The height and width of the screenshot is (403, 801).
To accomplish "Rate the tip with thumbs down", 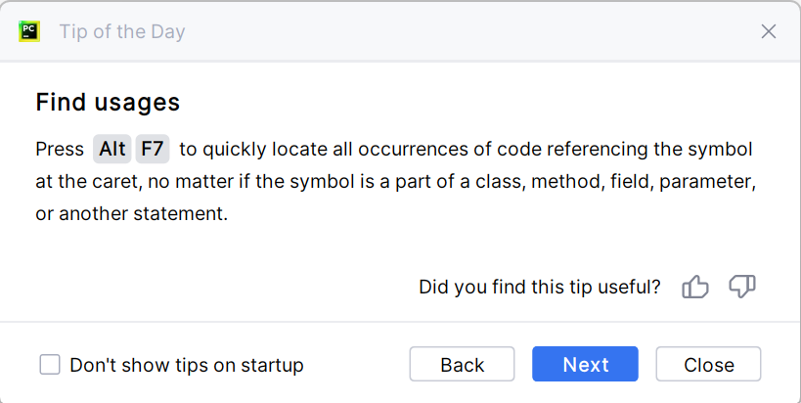I will [742, 287].
